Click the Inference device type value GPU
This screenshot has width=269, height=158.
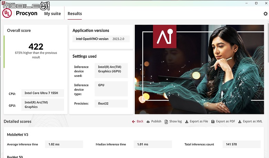point(111,89)
